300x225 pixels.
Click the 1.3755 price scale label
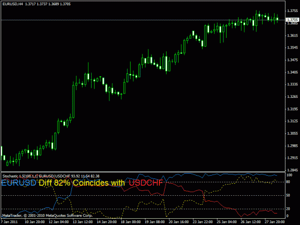point(292,11)
